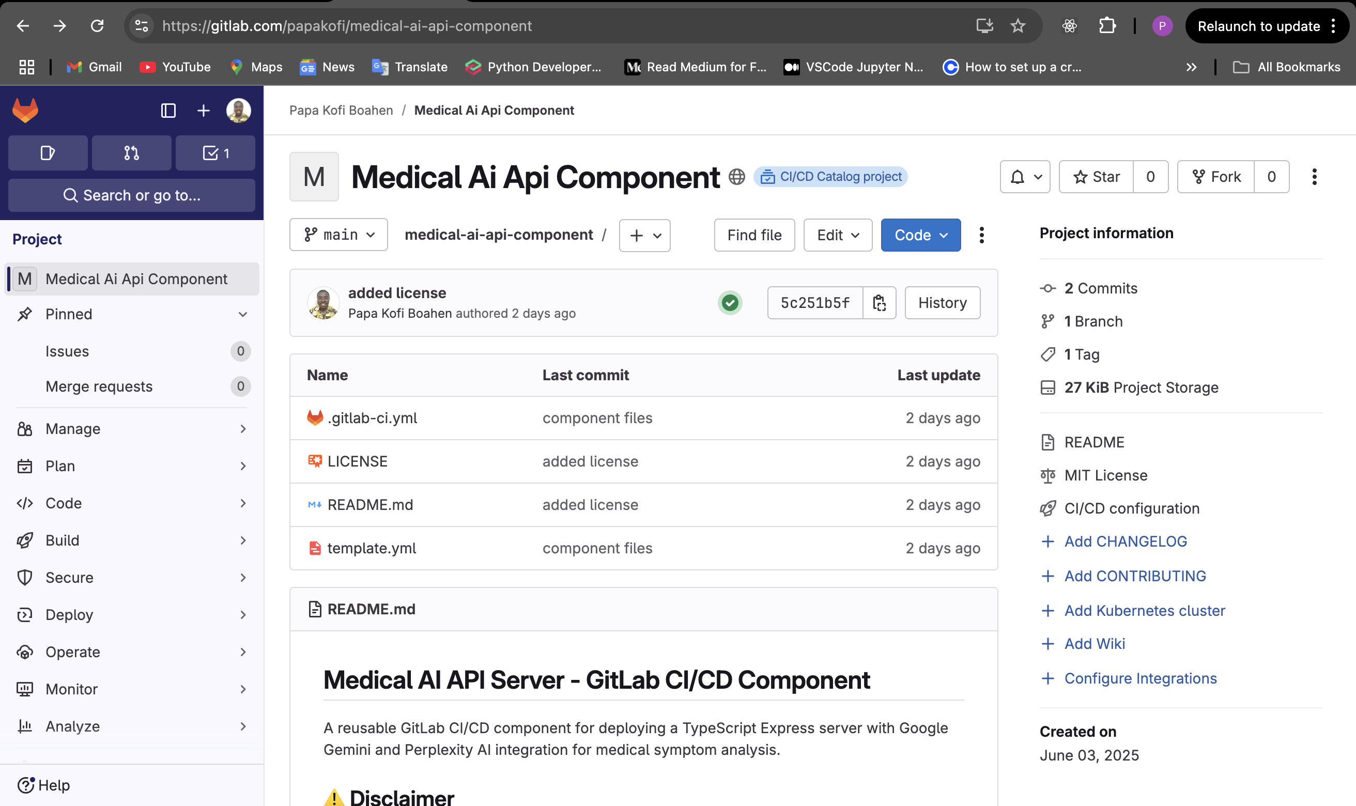The image size is (1356, 806).
Task: Open the main branch selector dropdown
Action: click(339, 235)
